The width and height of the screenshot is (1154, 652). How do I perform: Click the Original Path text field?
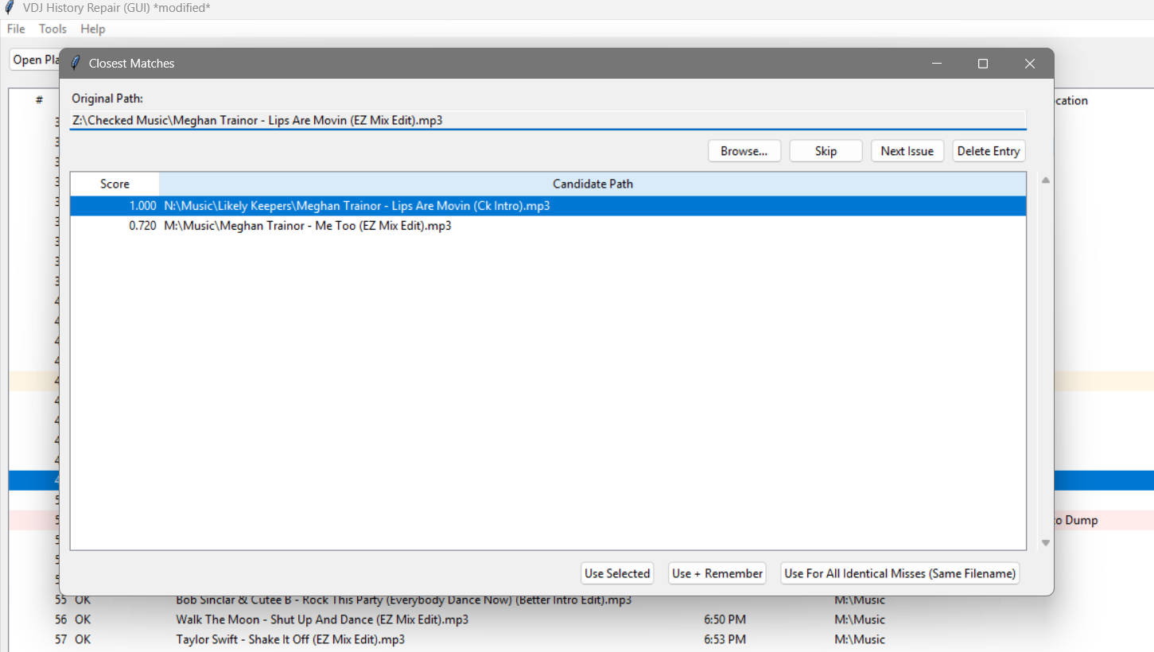(x=547, y=120)
